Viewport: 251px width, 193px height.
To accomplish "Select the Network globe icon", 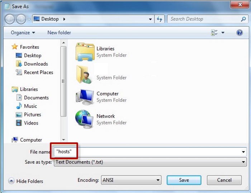I will click(x=84, y=119).
